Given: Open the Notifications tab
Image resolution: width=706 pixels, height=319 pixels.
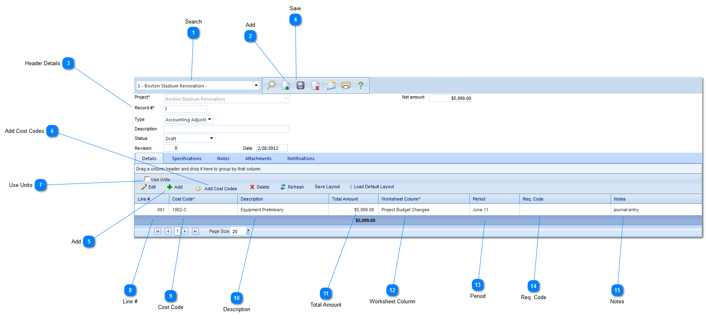Looking at the screenshot, I should [x=301, y=158].
